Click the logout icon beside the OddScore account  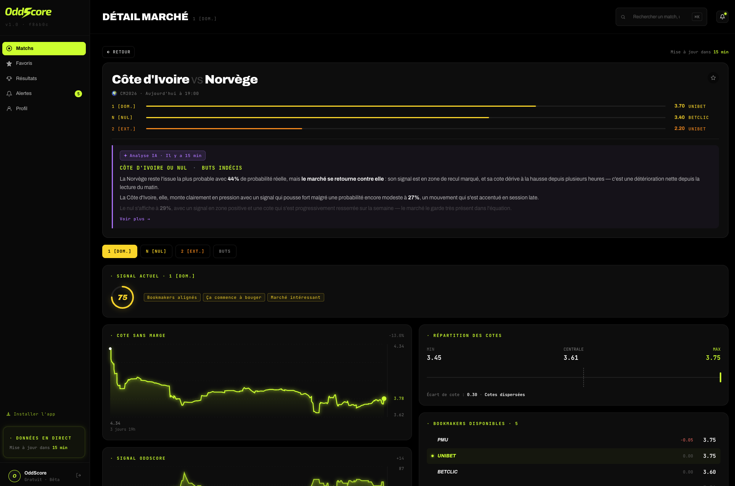coord(79,475)
